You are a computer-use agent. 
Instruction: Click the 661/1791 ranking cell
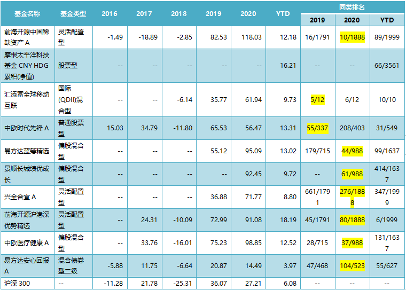tap(318, 197)
